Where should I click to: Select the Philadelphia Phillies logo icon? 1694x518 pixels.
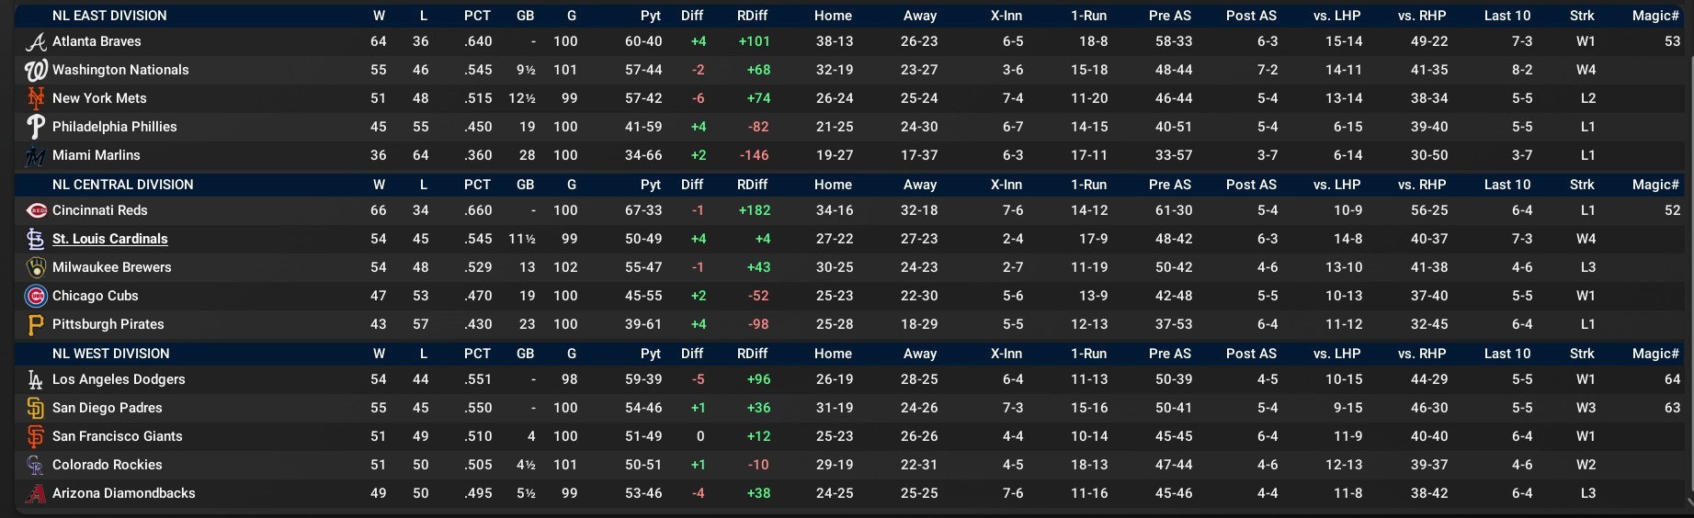pyautogui.click(x=36, y=127)
